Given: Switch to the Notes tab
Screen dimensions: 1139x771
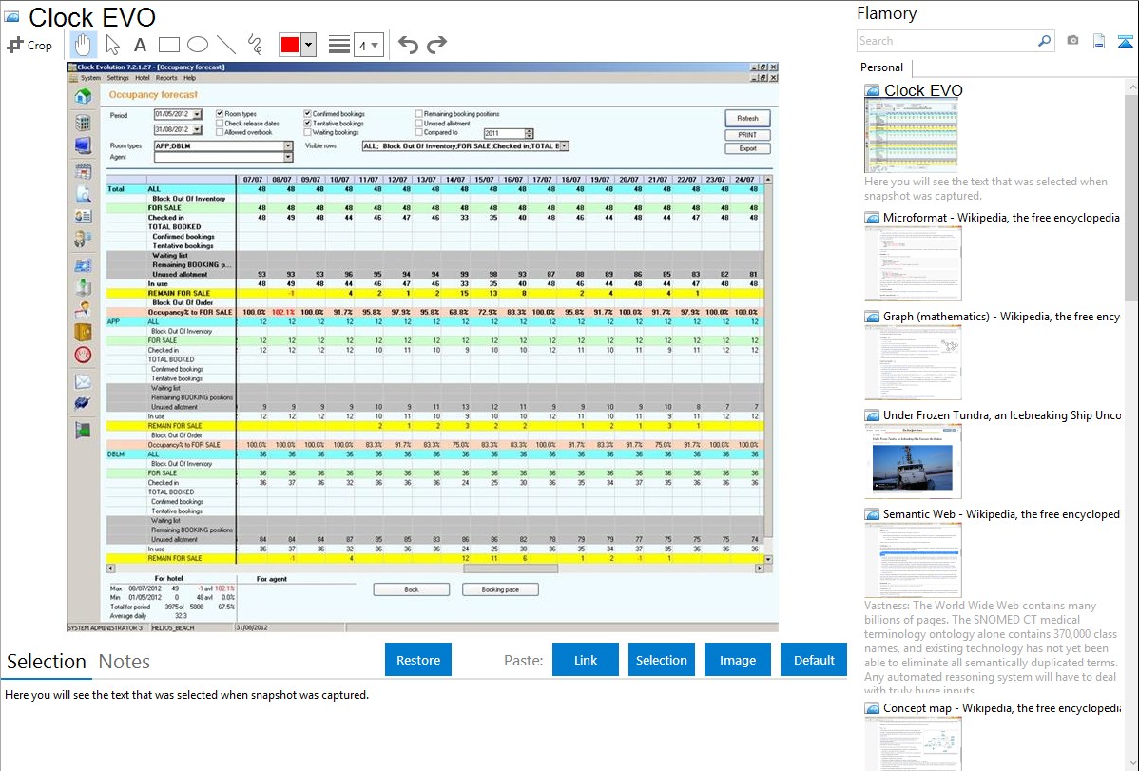Looking at the screenshot, I should (x=125, y=662).
